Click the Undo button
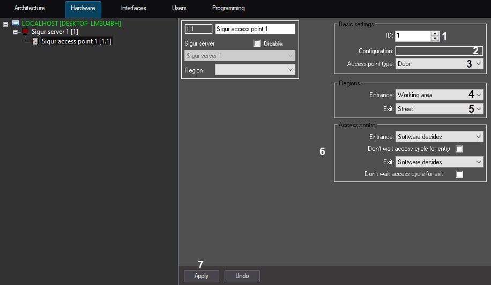491x285 pixels. click(x=242, y=276)
